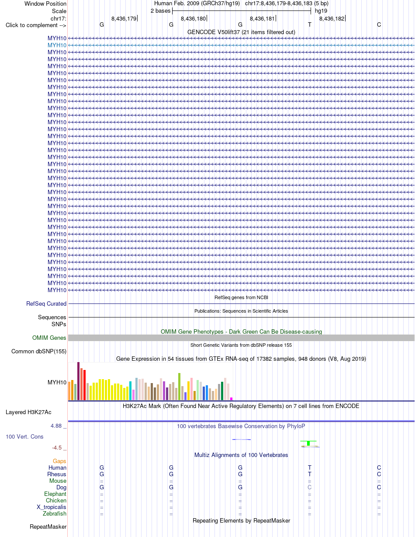Click the Publications: Sequences in Scientific Articles title

(x=241, y=311)
